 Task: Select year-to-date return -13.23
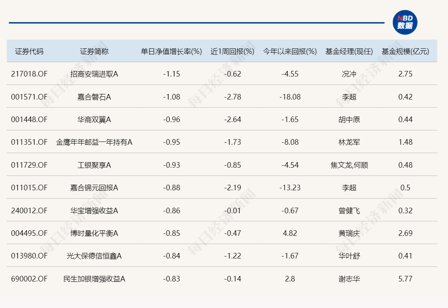point(290,188)
